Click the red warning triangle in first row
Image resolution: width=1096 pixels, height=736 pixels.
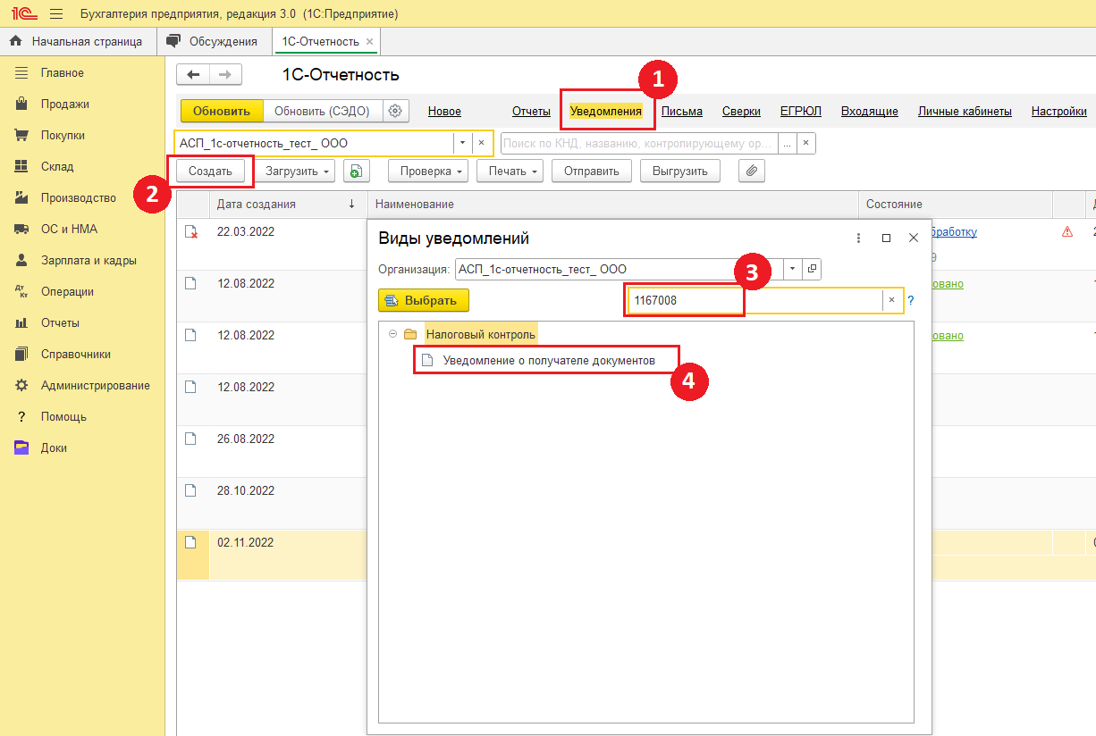pyautogui.click(x=1066, y=232)
